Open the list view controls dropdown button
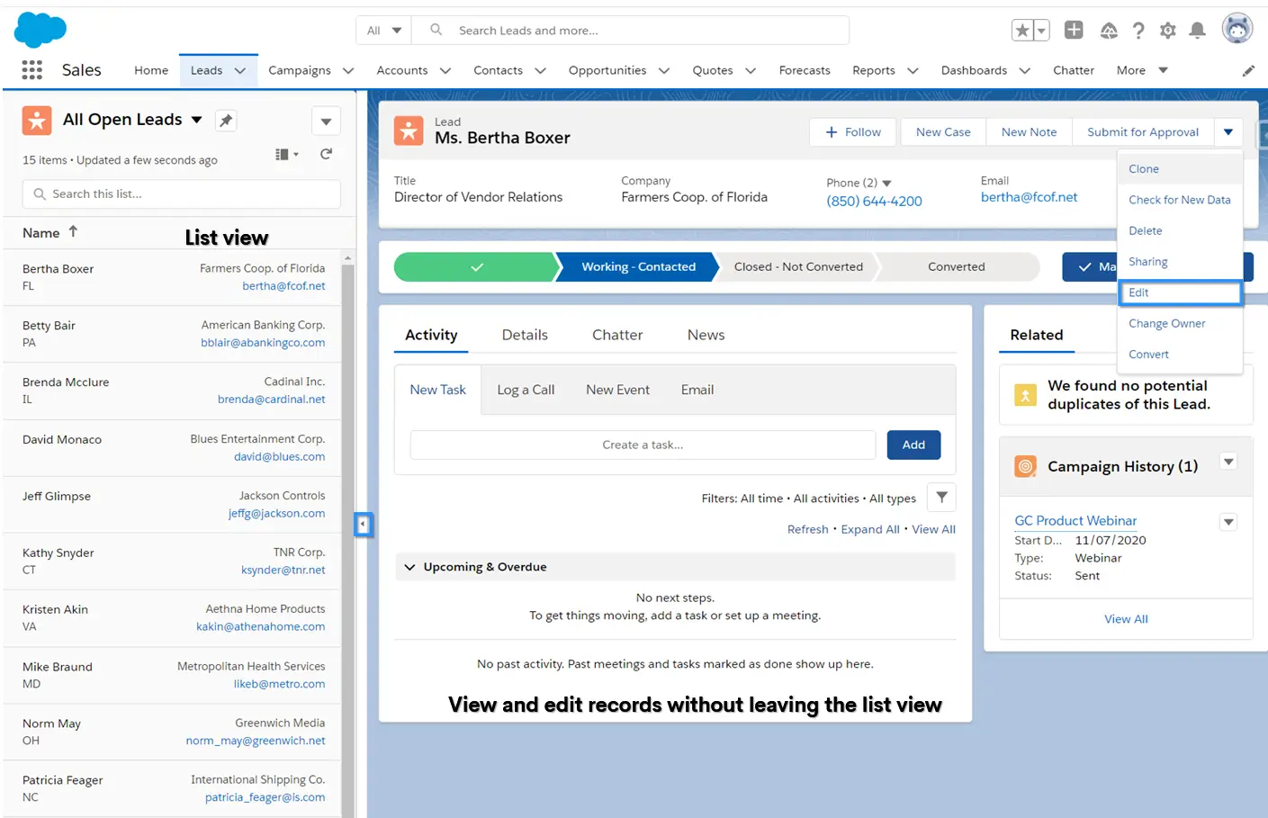The image size is (1268, 818). point(326,121)
